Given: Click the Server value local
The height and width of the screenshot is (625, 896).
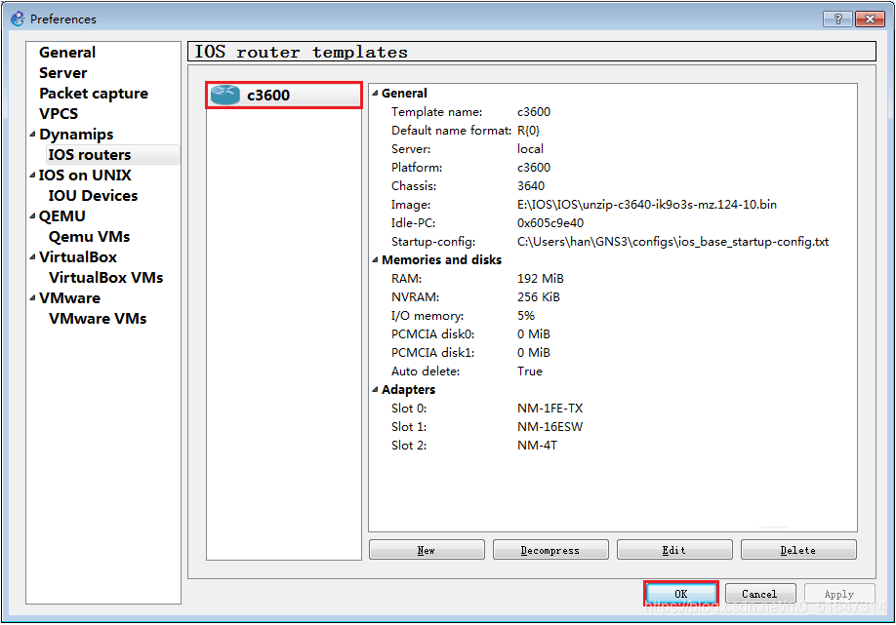Looking at the screenshot, I should (x=530, y=149).
